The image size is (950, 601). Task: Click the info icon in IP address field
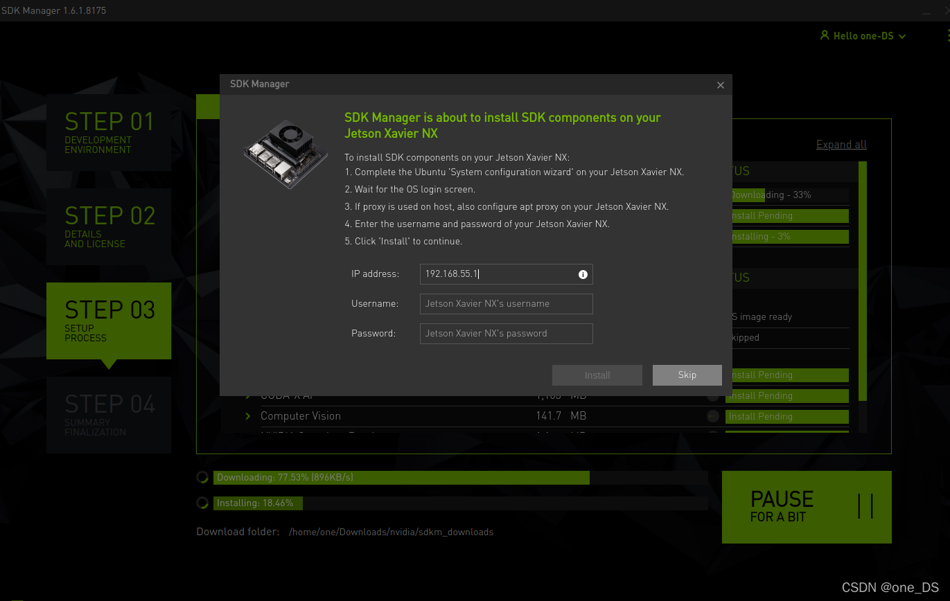(x=583, y=274)
